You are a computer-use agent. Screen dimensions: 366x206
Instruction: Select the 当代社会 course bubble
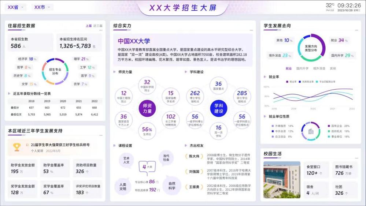pos(166,158)
